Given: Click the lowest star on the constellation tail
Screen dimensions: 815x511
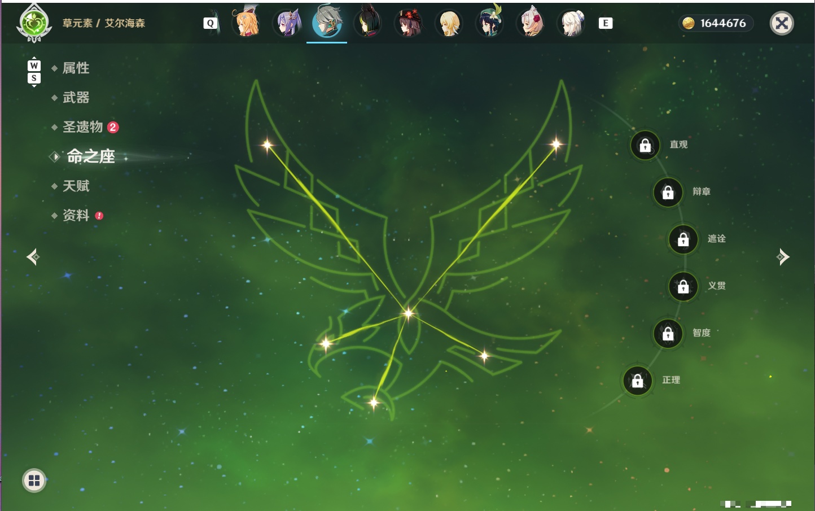Looking at the screenshot, I should coord(374,403).
